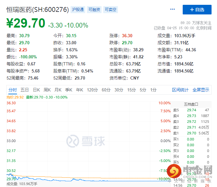Click the 振幅 value 3.30%
Image resolution: width=217 pixels, height=187 pixels.
tap(72, 57)
